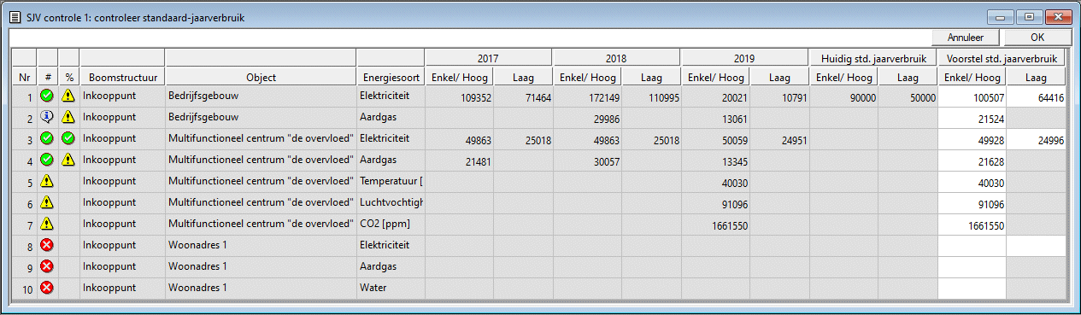Click green check icon in row 3 # column
Screen dimensions: 1081x315
coord(47,138)
